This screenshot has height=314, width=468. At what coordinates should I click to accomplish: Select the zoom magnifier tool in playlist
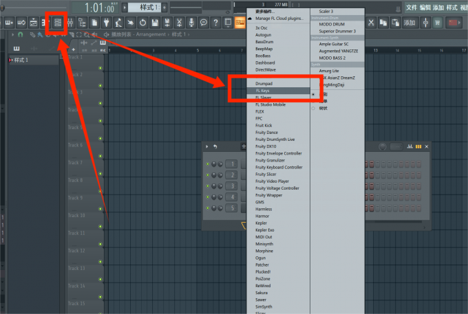[87, 34]
